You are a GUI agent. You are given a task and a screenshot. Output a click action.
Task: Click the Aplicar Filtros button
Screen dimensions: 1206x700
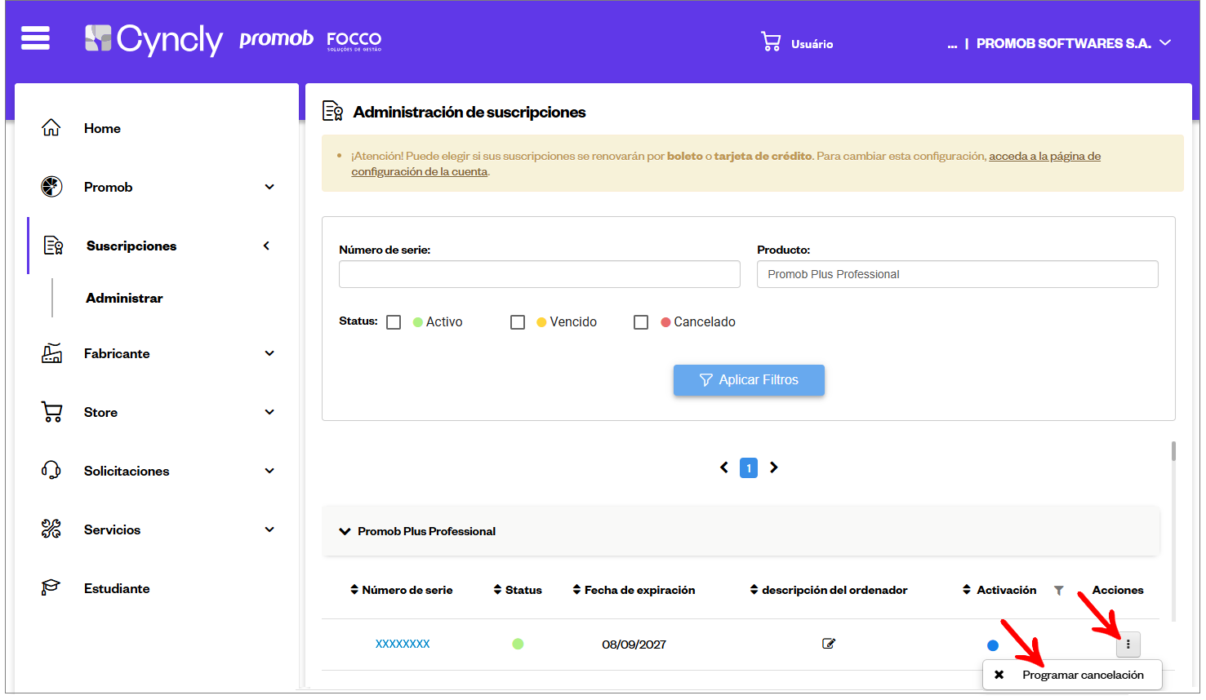pos(749,380)
